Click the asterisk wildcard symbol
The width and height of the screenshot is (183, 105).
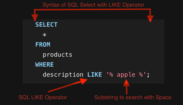pos(44,35)
